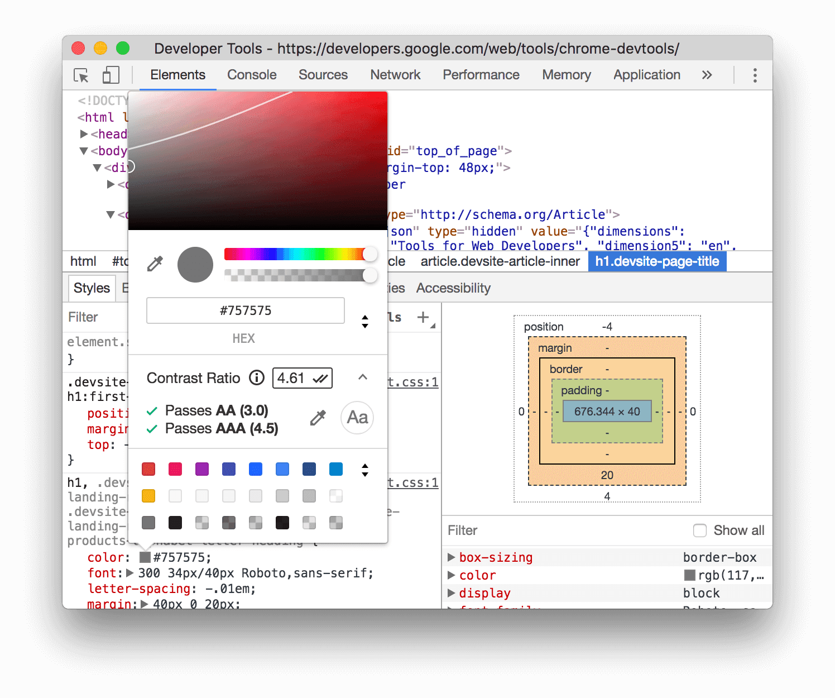Select the inspect element cursor icon
Screen dimensions: 835x698
80,75
